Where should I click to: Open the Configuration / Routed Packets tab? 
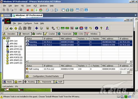coord(44,76)
